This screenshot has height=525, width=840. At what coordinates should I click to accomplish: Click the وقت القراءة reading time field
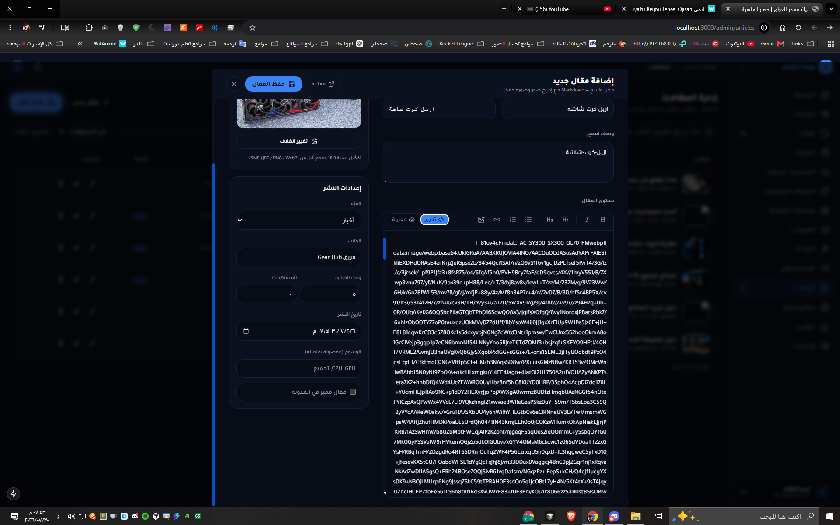click(331, 294)
